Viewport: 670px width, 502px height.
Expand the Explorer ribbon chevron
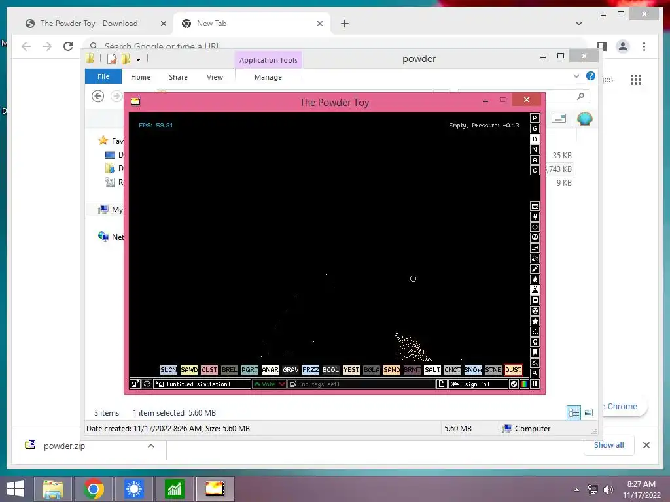pos(576,76)
